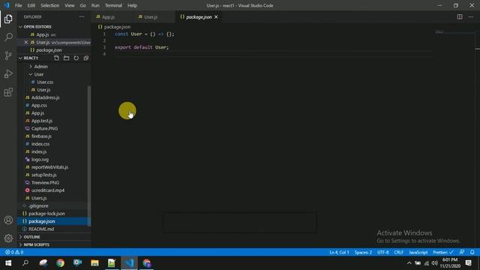480x270 pixels.
Task: Open the Run menu
Action: 95,5
